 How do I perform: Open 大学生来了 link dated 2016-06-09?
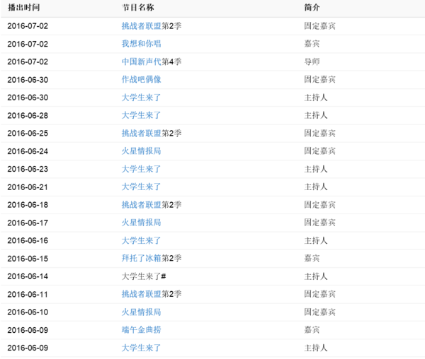tap(141, 348)
